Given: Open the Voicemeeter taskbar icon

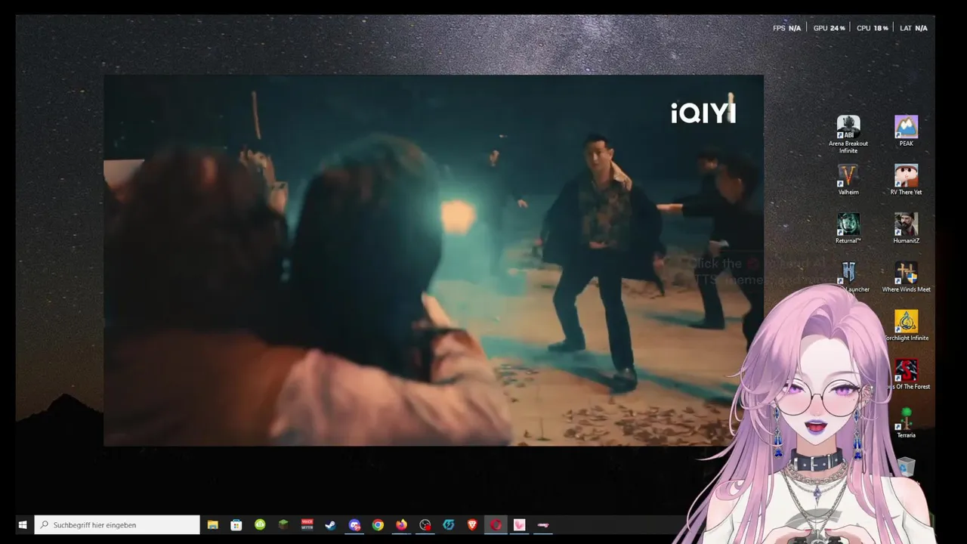Looking at the screenshot, I should tap(307, 525).
